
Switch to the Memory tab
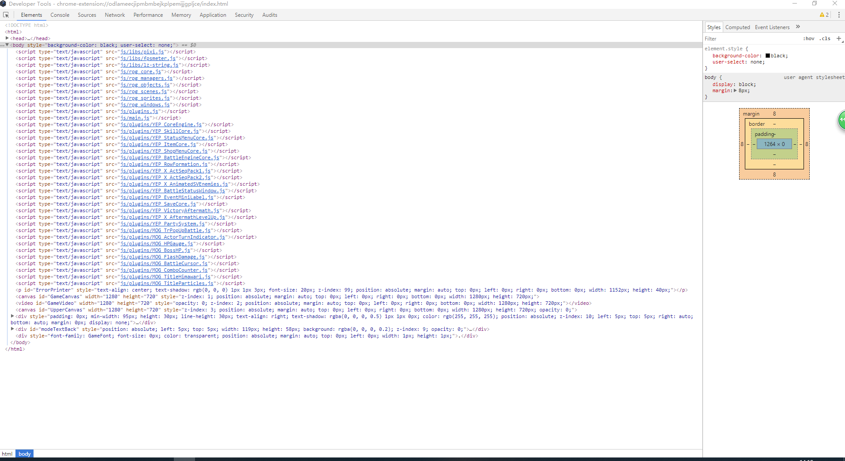pyautogui.click(x=181, y=15)
